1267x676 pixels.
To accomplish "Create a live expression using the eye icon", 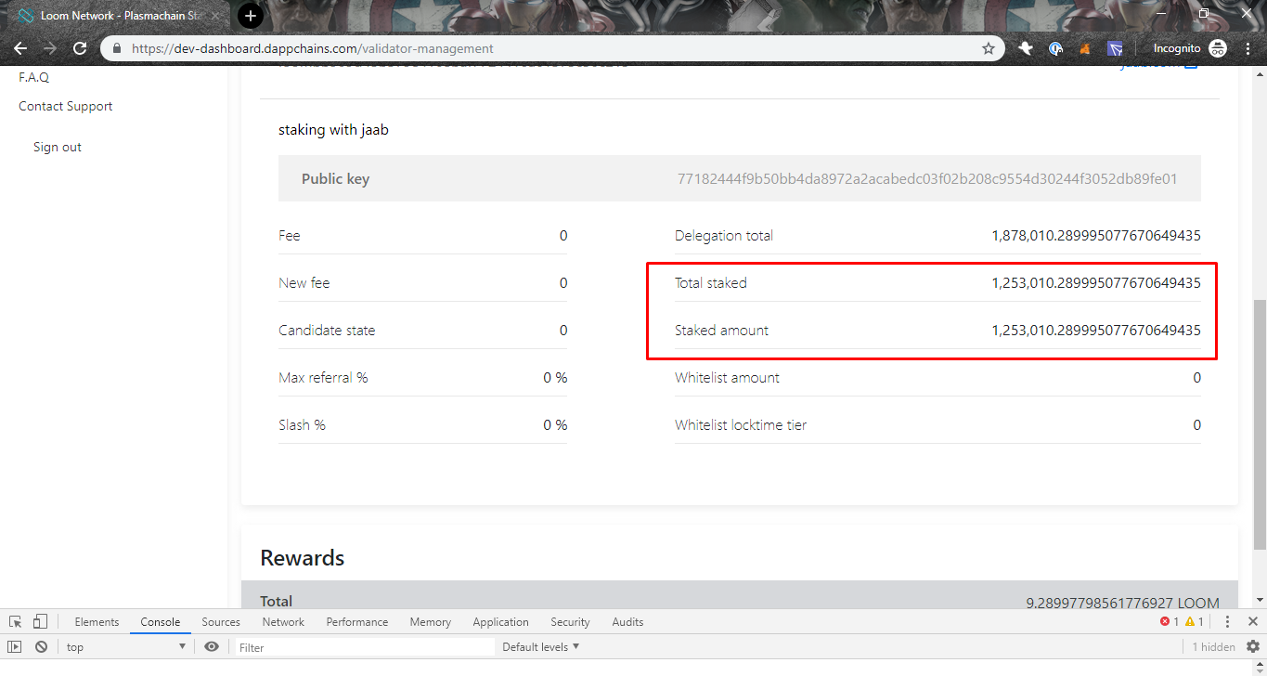I will [x=212, y=645].
